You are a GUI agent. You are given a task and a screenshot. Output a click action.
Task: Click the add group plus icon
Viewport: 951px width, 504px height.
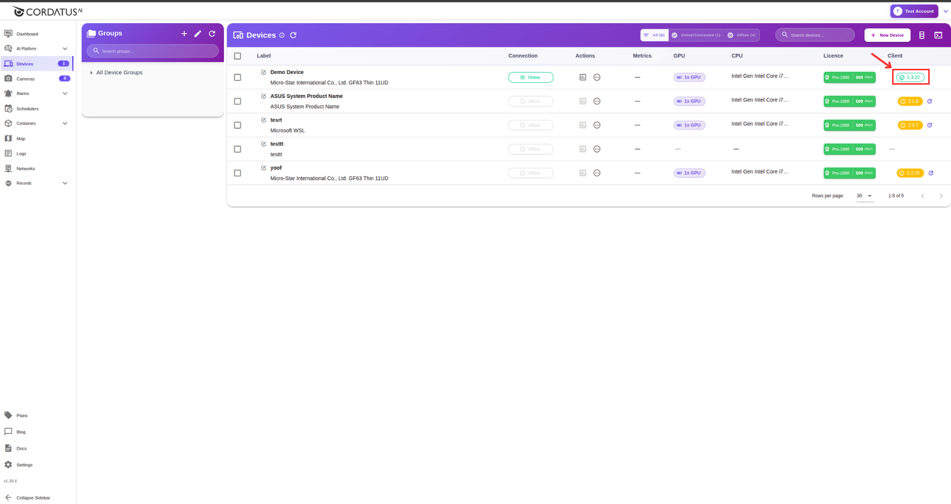(x=184, y=34)
